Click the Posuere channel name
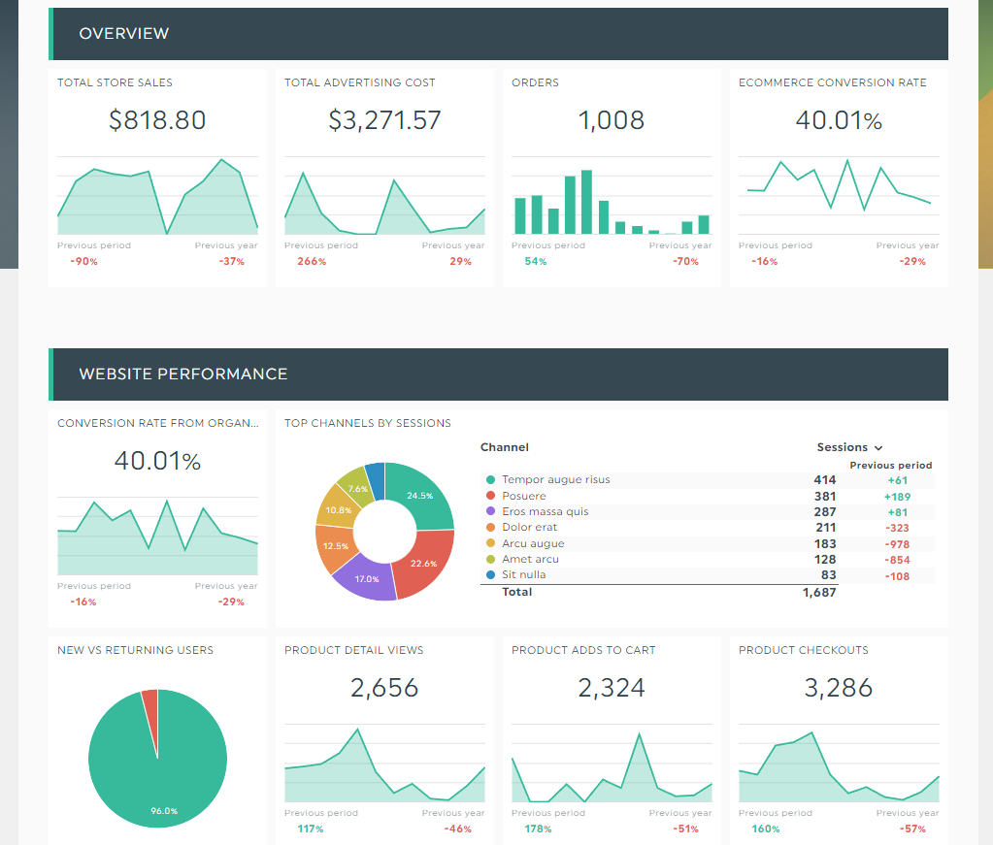Image resolution: width=993 pixels, height=845 pixels. [x=524, y=496]
